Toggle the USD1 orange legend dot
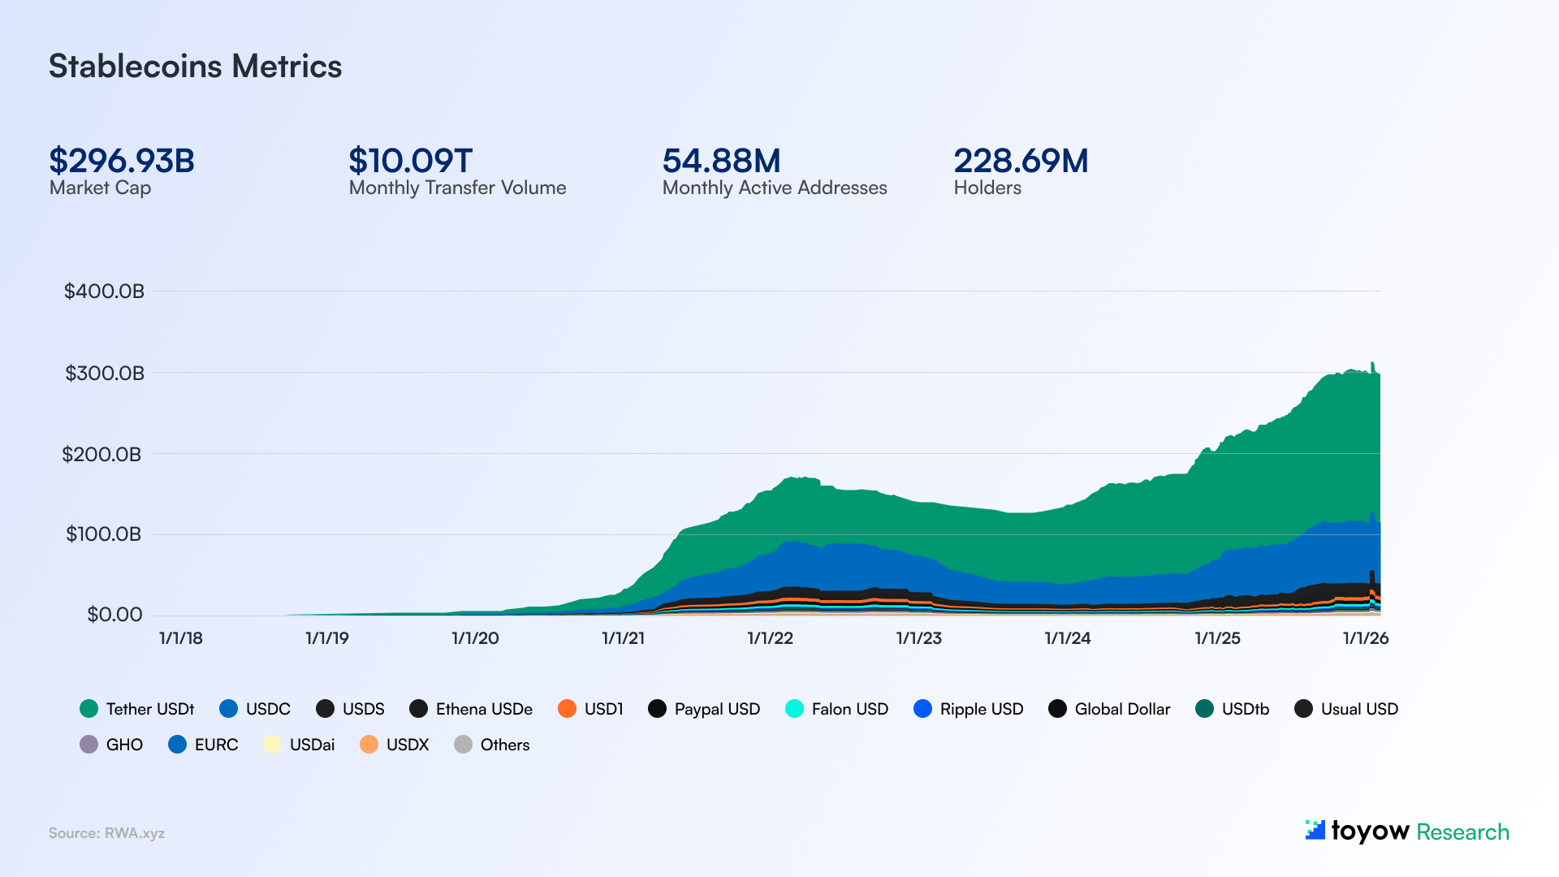 567,709
